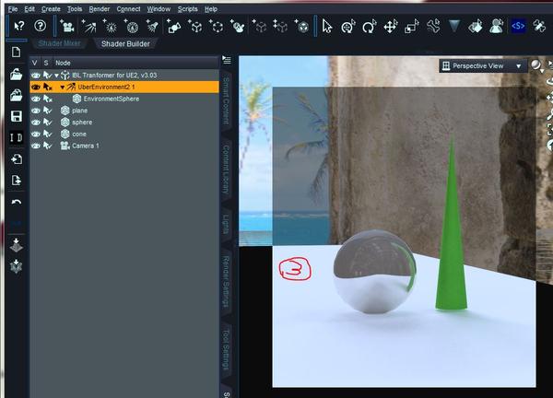Toggle selectability of the plane node
The image size is (553, 398).
[x=47, y=111]
